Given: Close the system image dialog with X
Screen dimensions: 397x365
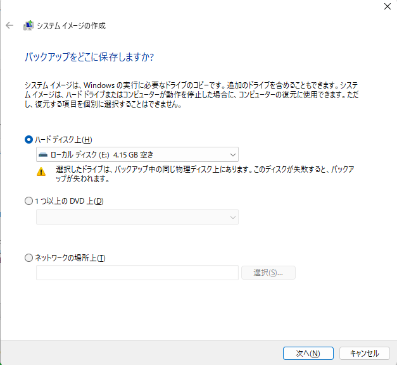Looking at the screenshot, I should click(388, 6).
